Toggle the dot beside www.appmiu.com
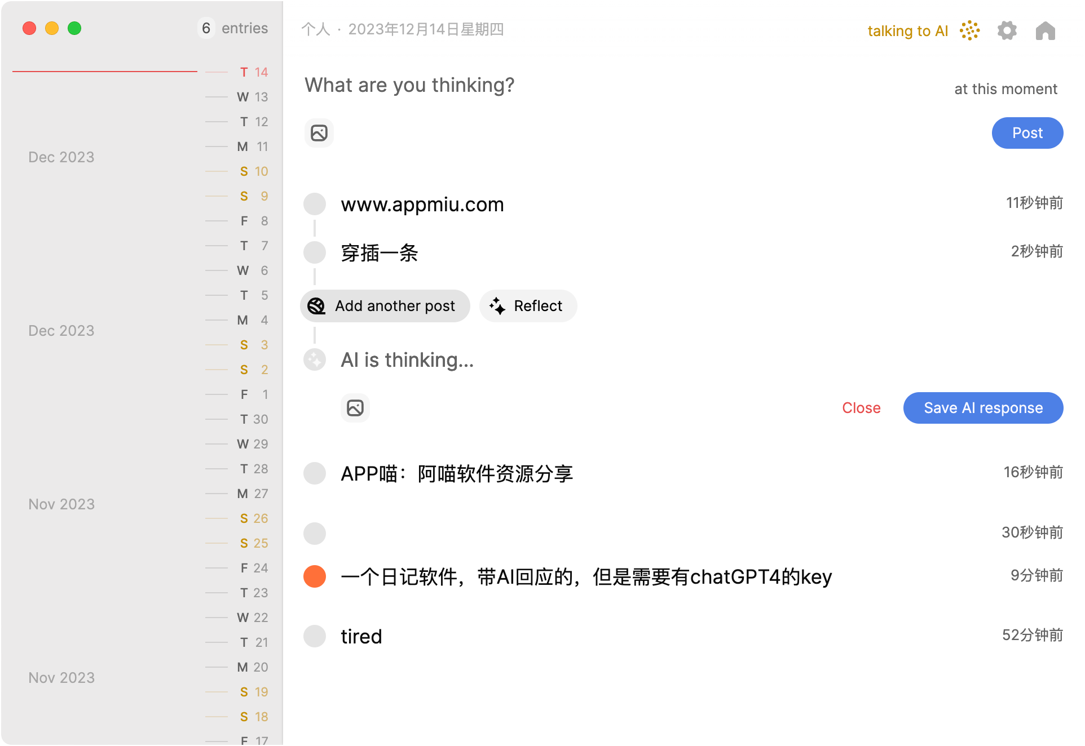The width and height of the screenshot is (1085, 746). (x=315, y=204)
